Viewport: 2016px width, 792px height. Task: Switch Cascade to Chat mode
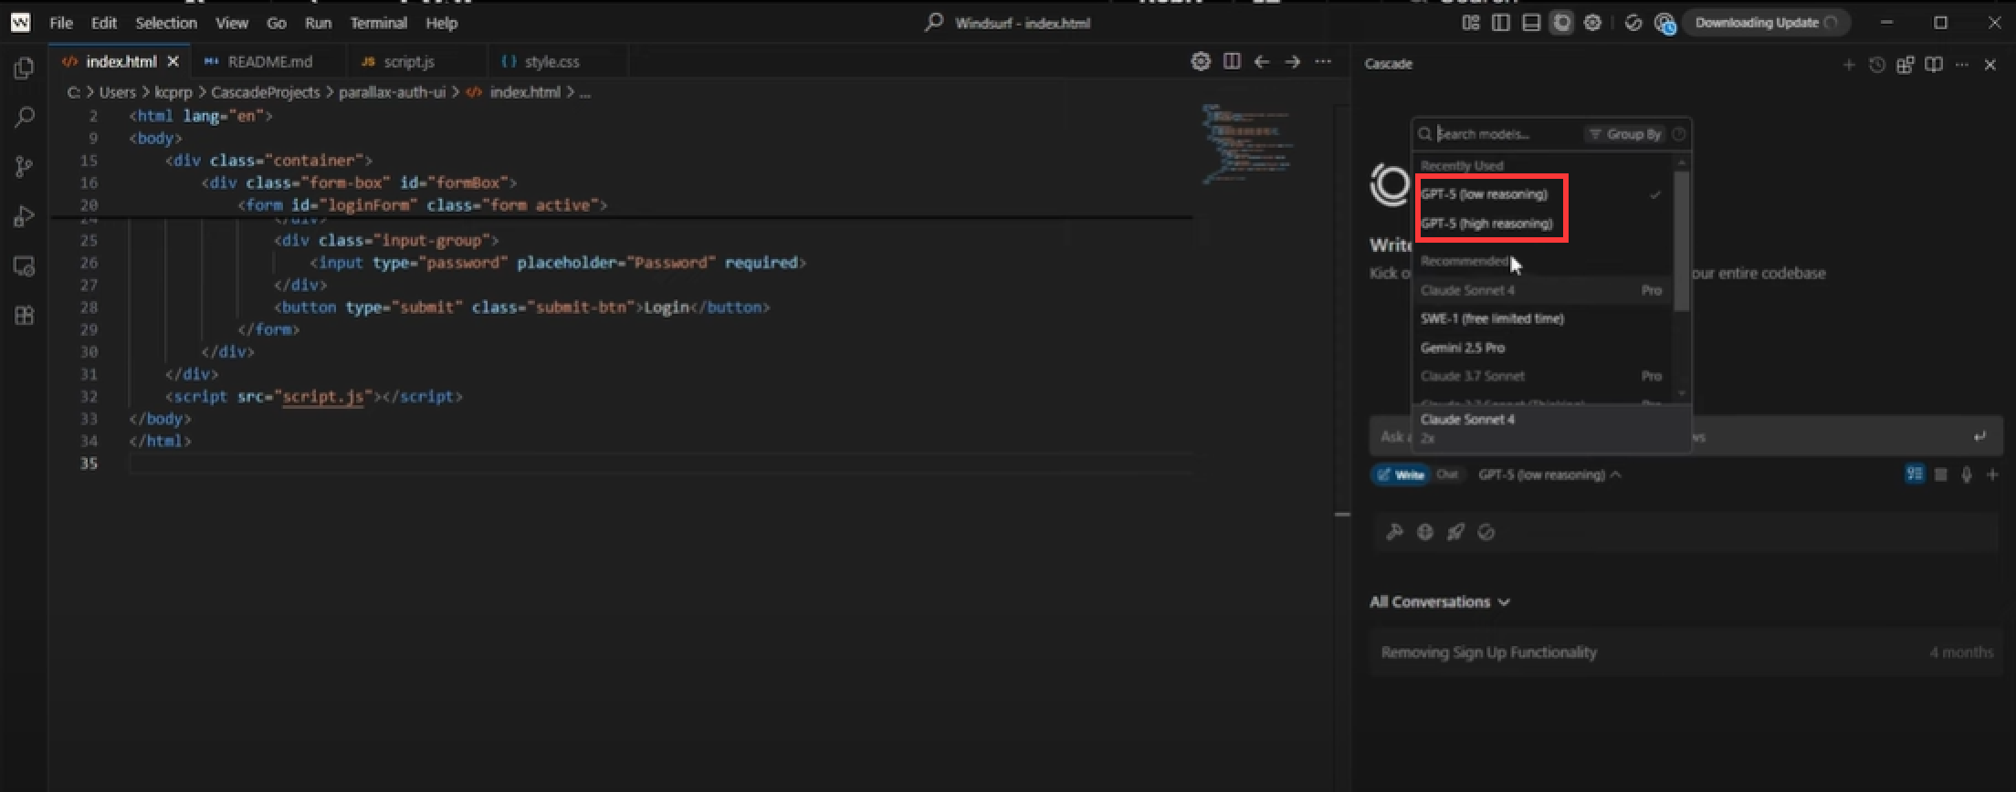(x=1447, y=474)
